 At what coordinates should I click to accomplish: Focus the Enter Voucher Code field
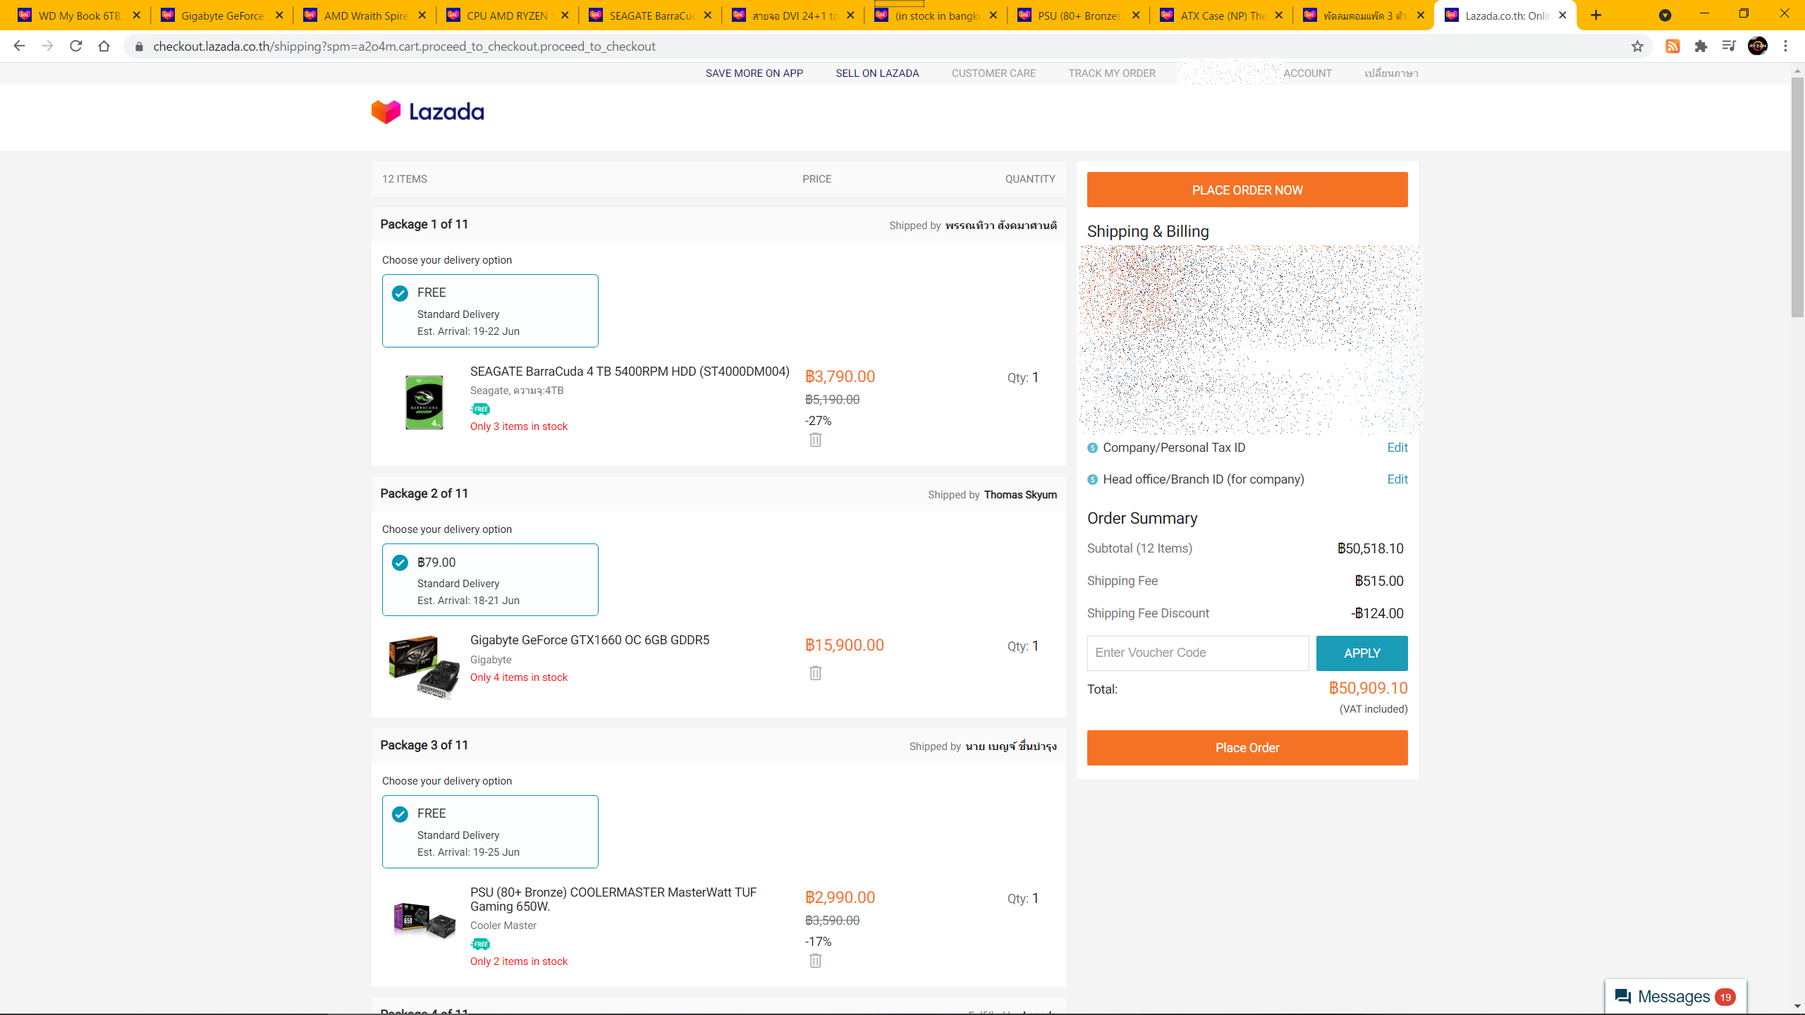point(1198,653)
